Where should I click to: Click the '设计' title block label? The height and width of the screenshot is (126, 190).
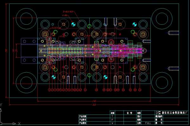coord(139,116)
